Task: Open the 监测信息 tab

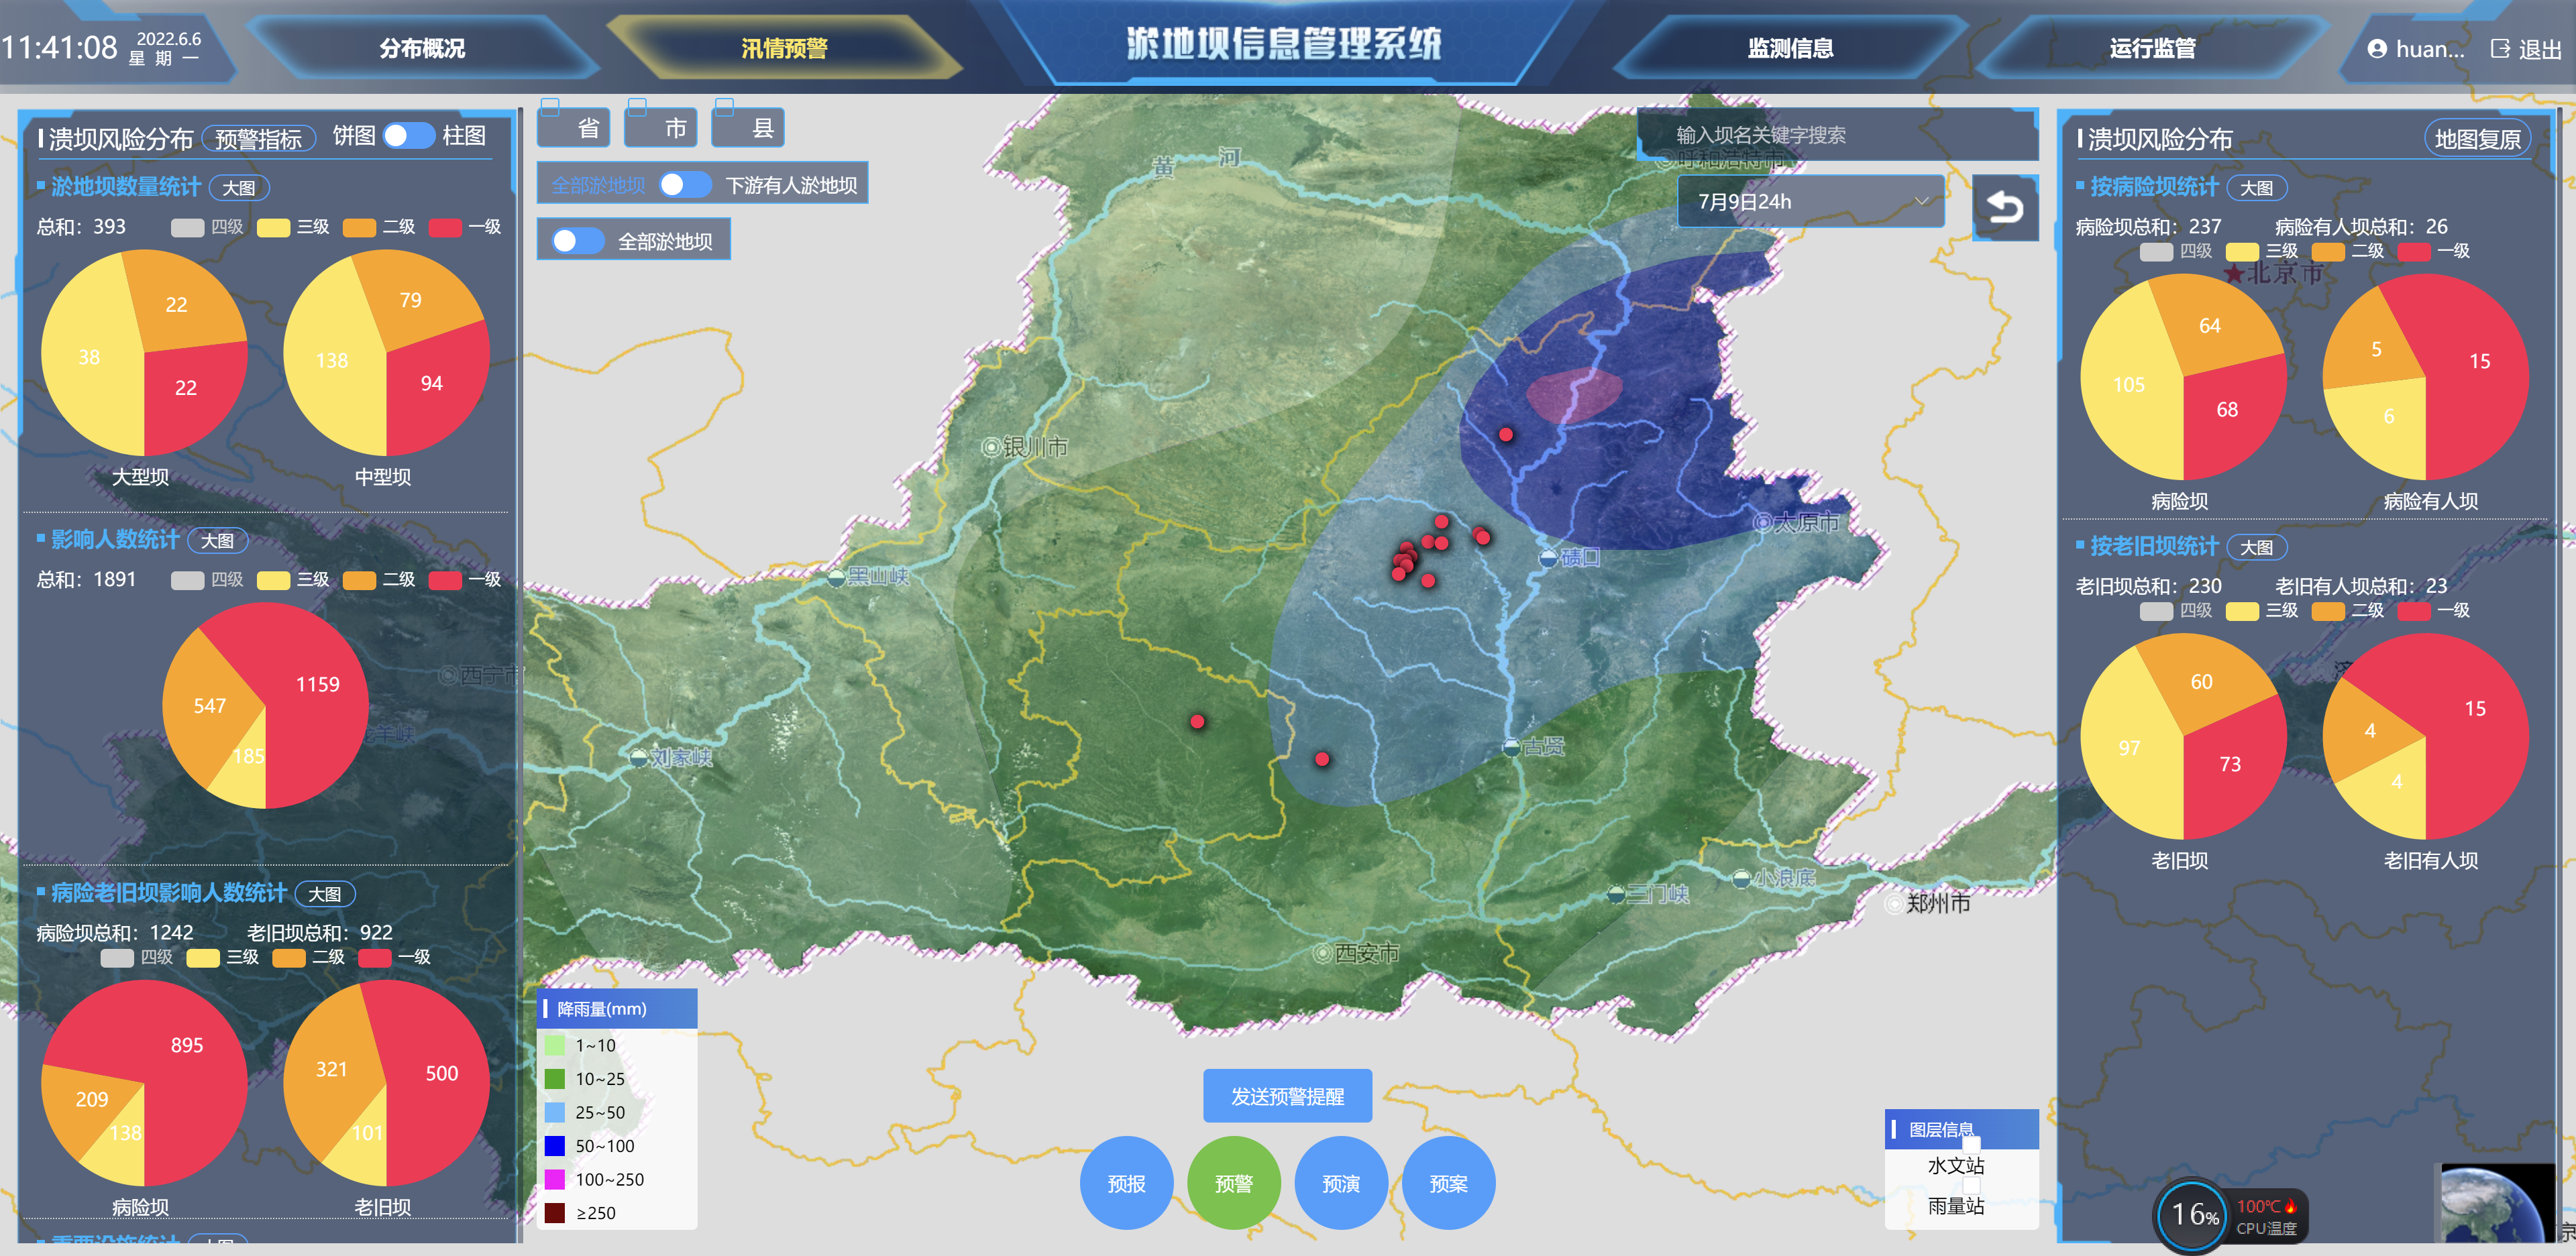Action: (x=1790, y=48)
